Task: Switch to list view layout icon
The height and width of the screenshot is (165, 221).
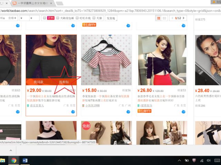Action: point(164,18)
